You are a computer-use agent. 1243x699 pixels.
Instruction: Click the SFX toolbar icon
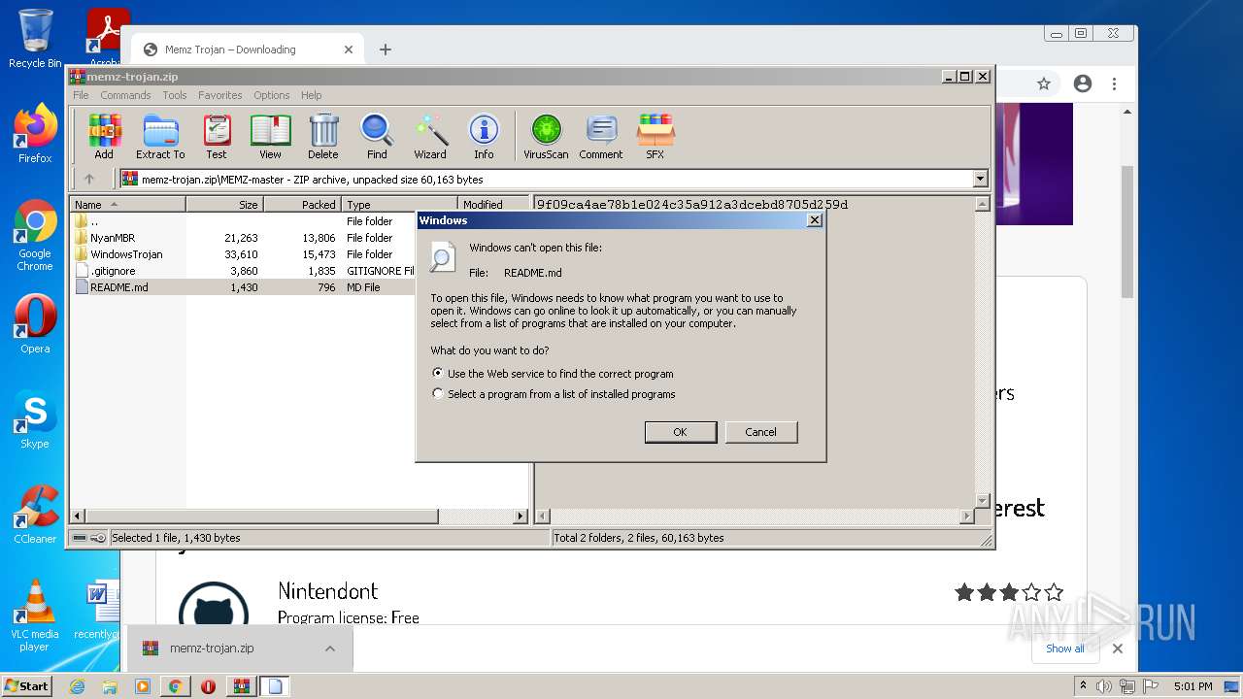655,136
